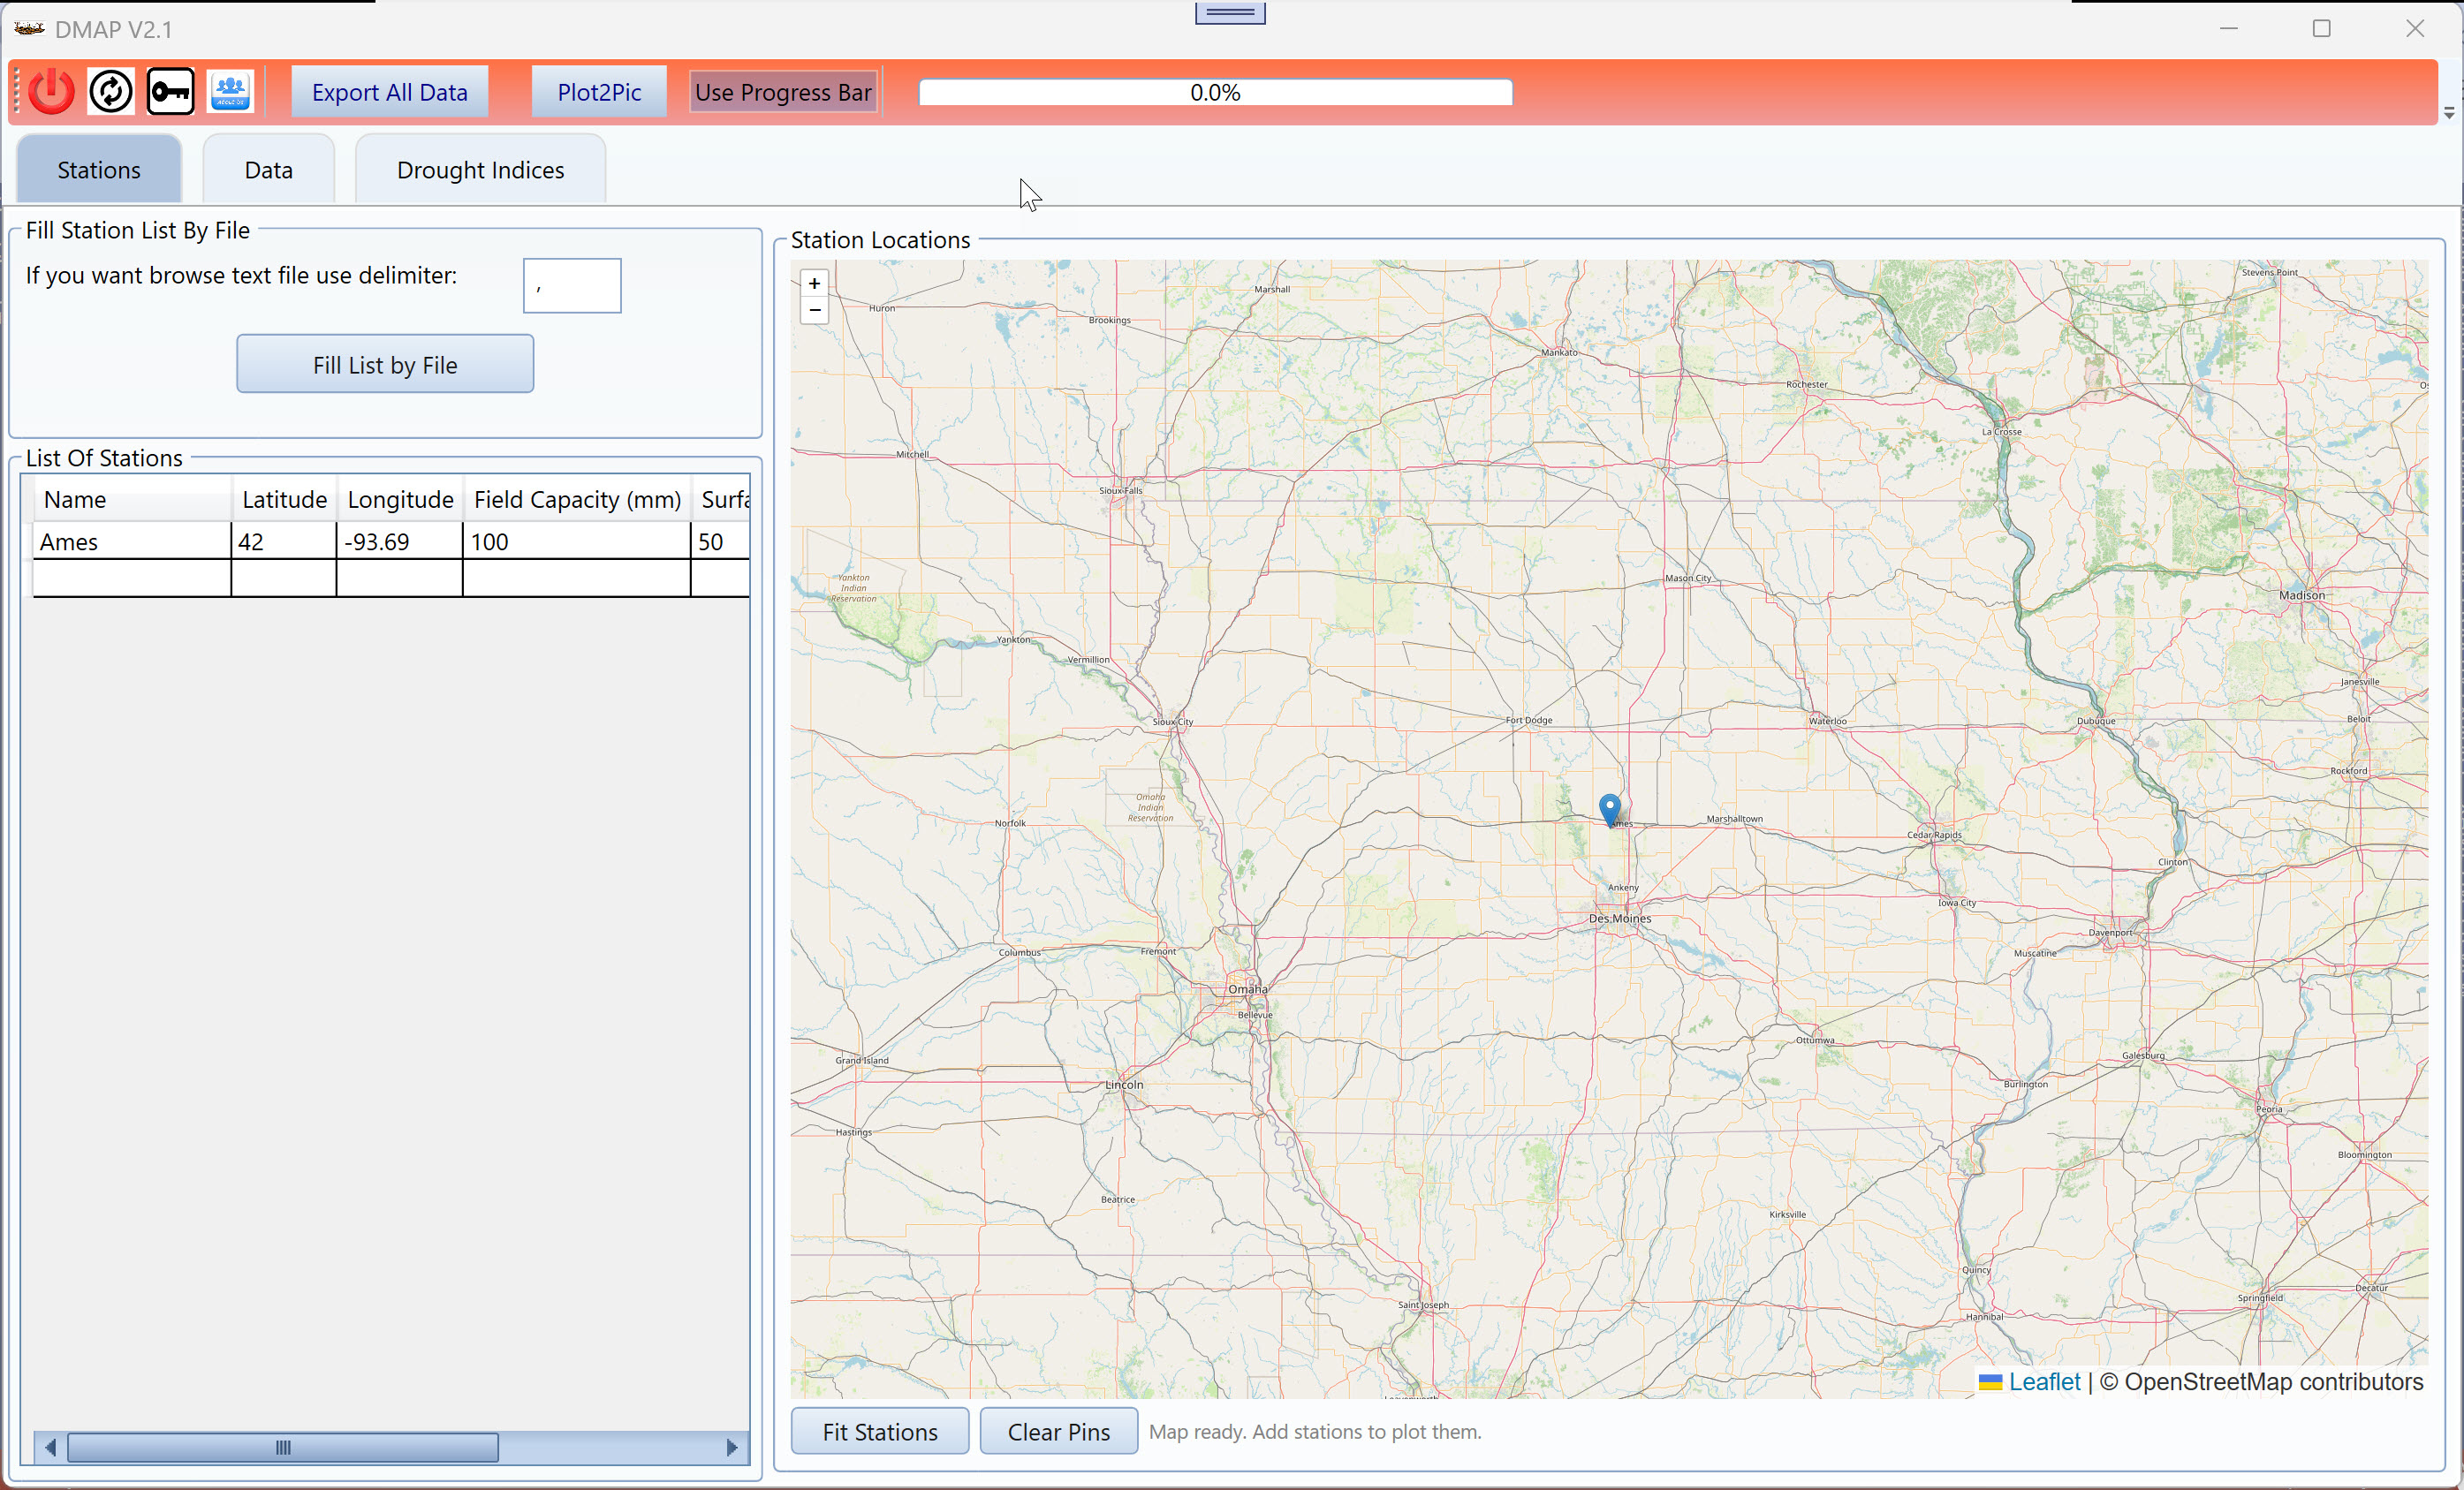Click the Sioux Falls label on map

[x=1120, y=490]
